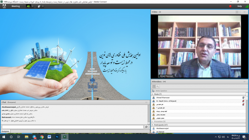
Task: Click the network tray icon
Action: point(220,137)
